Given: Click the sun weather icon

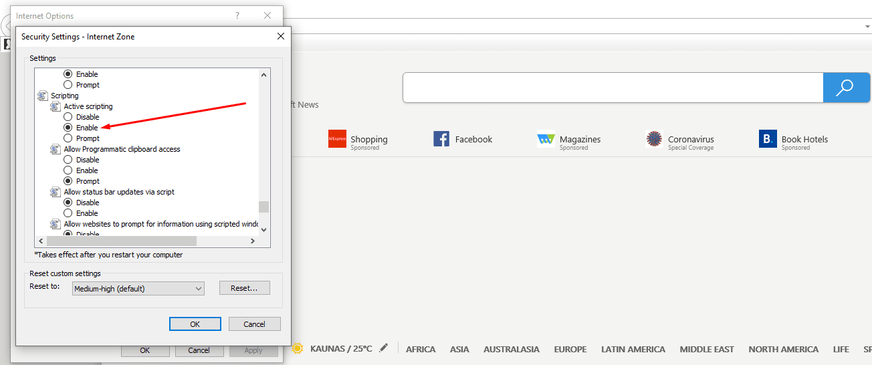Looking at the screenshot, I should click(x=298, y=348).
